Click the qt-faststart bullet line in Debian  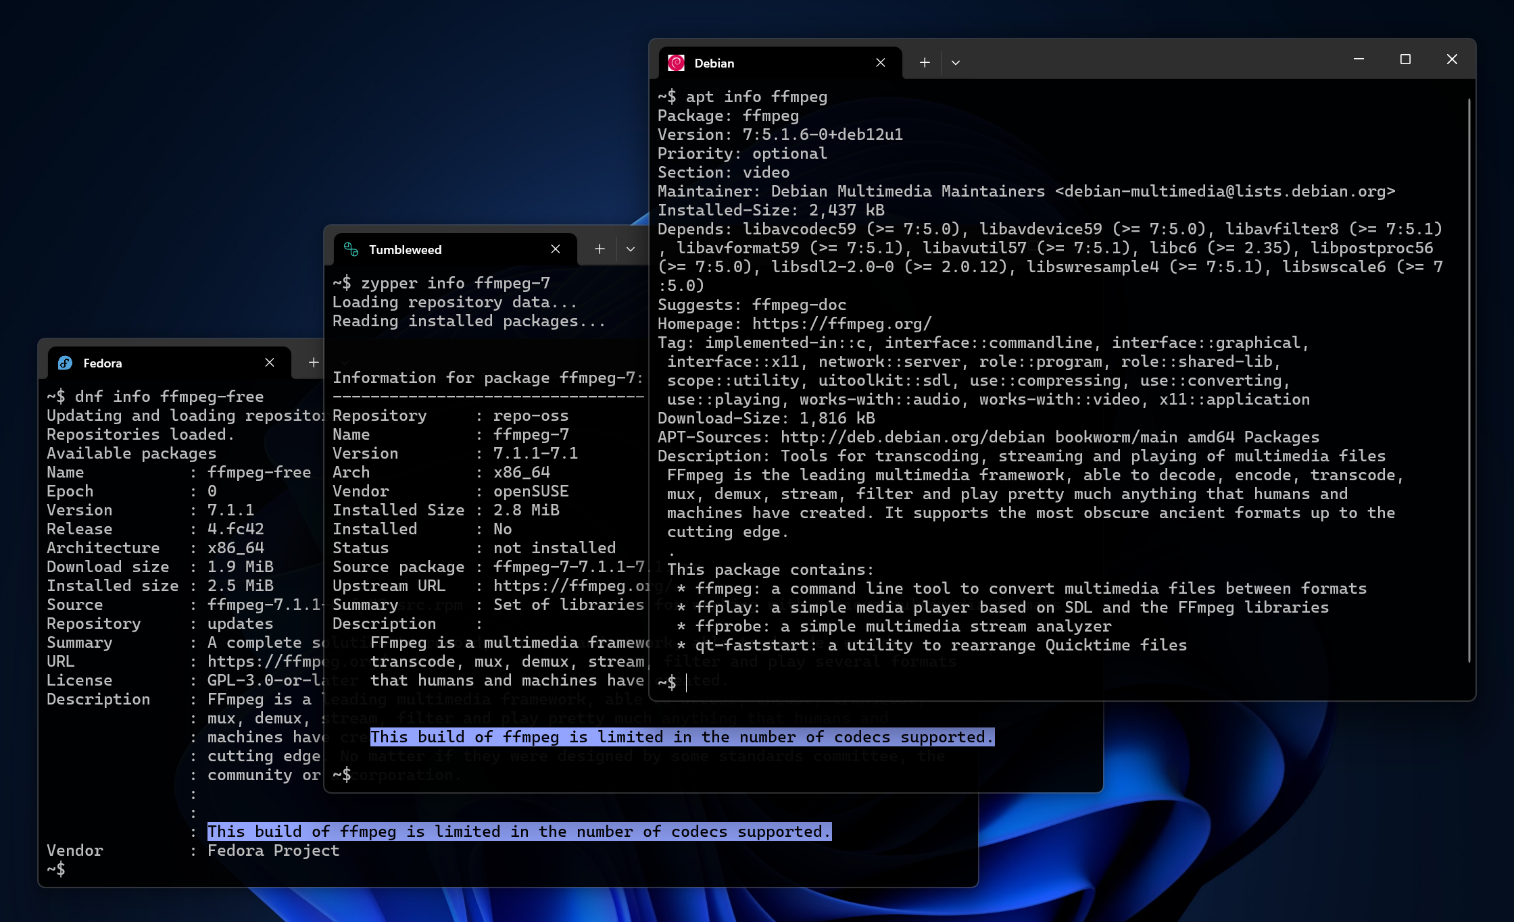pos(931,645)
